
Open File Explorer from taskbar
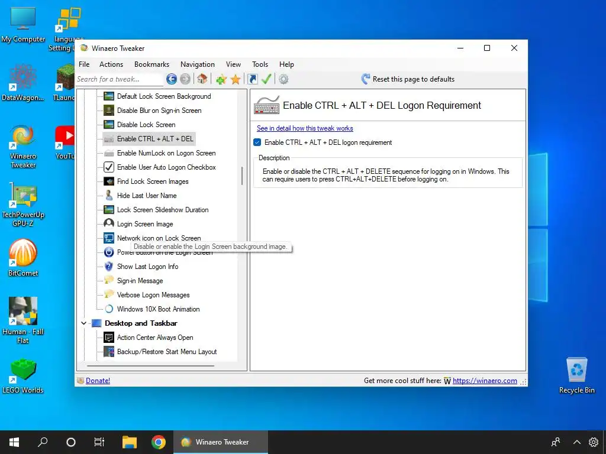coord(130,442)
